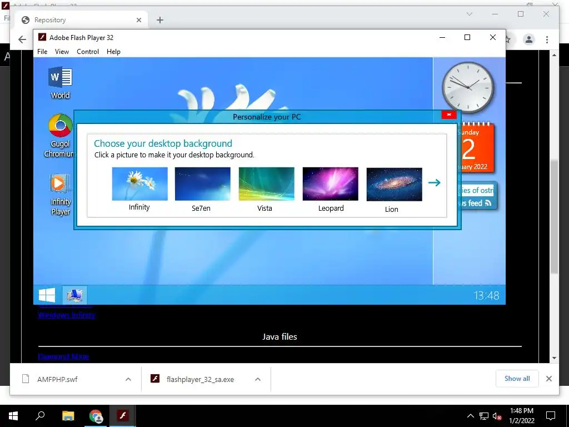Open the Control menu in Flash Player
Viewport: 569px width, 427px height.
click(x=88, y=52)
